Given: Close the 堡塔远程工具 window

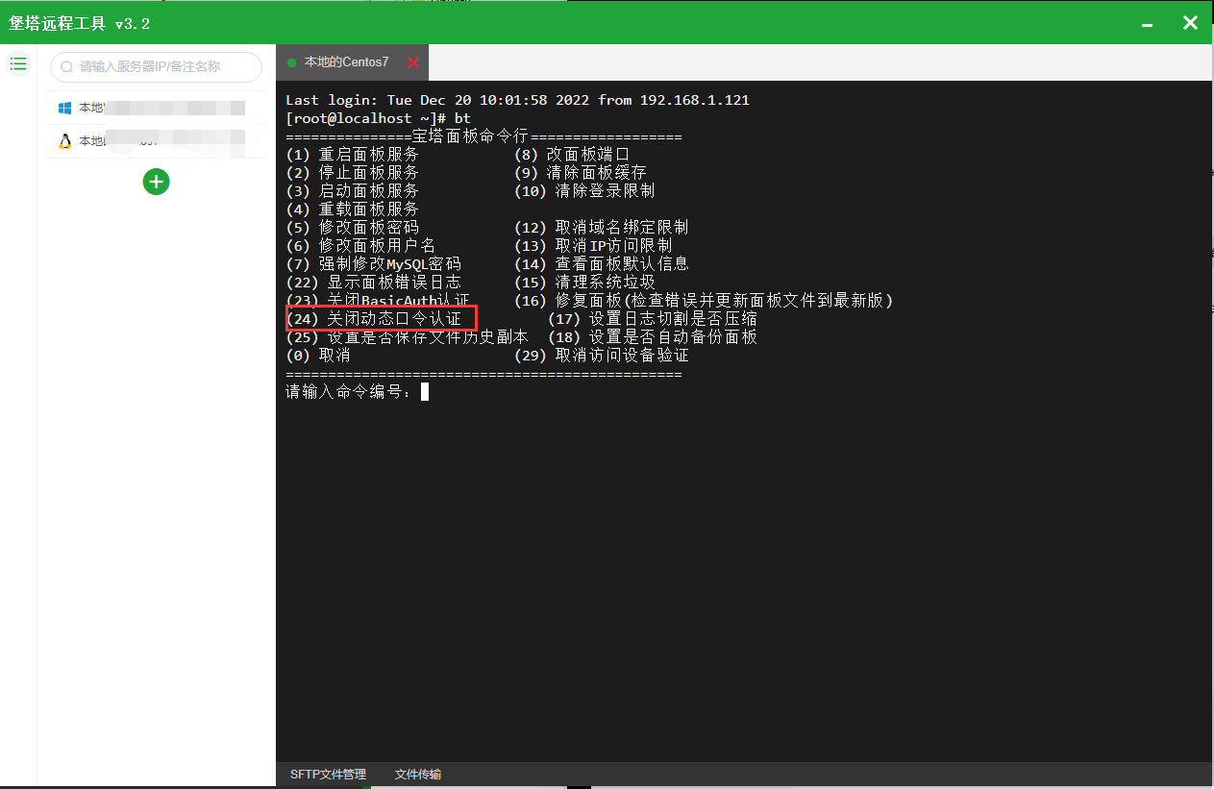Looking at the screenshot, I should tap(1190, 23).
